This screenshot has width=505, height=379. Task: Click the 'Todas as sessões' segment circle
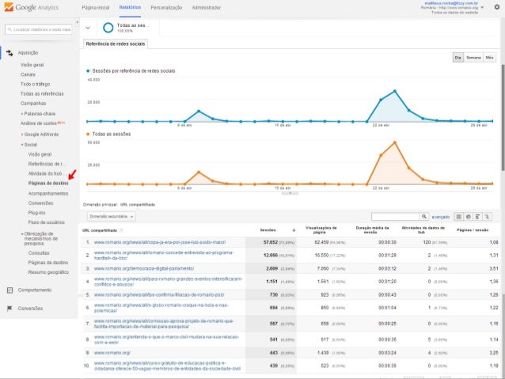[108, 28]
